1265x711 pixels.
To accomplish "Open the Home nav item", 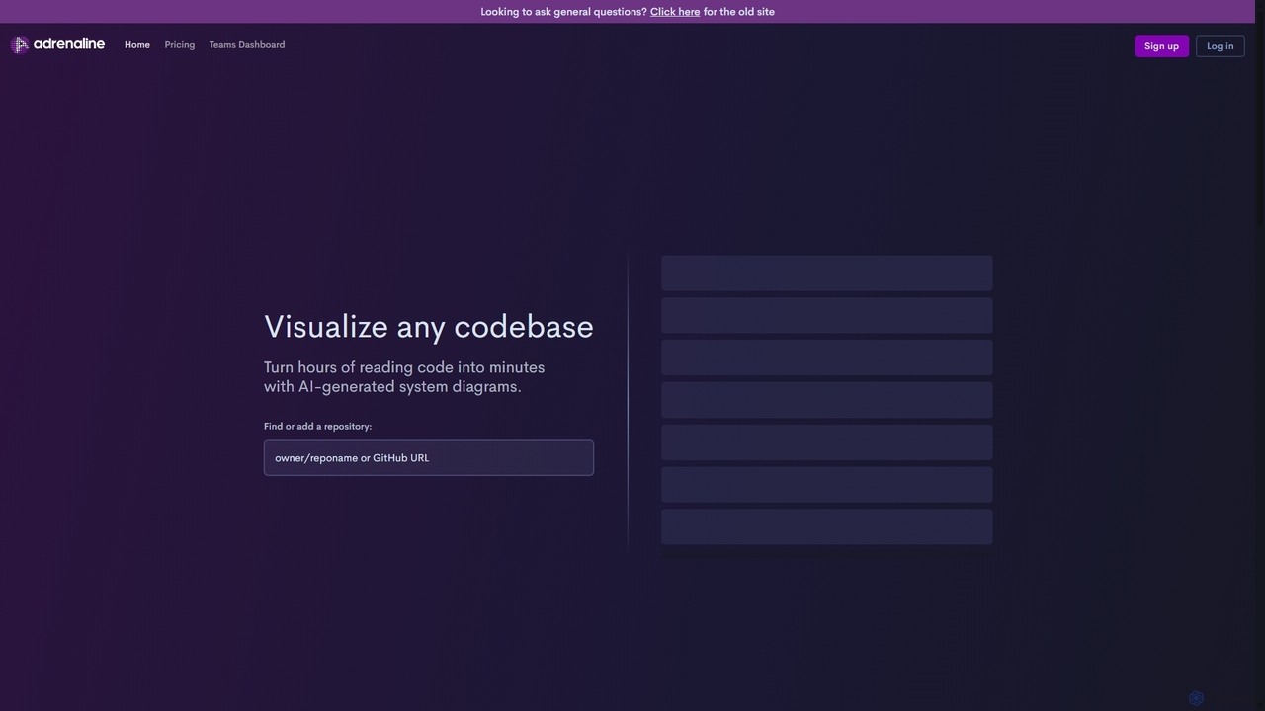I will pos(137,45).
